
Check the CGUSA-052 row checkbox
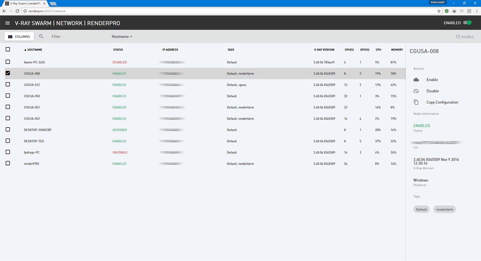7,118
